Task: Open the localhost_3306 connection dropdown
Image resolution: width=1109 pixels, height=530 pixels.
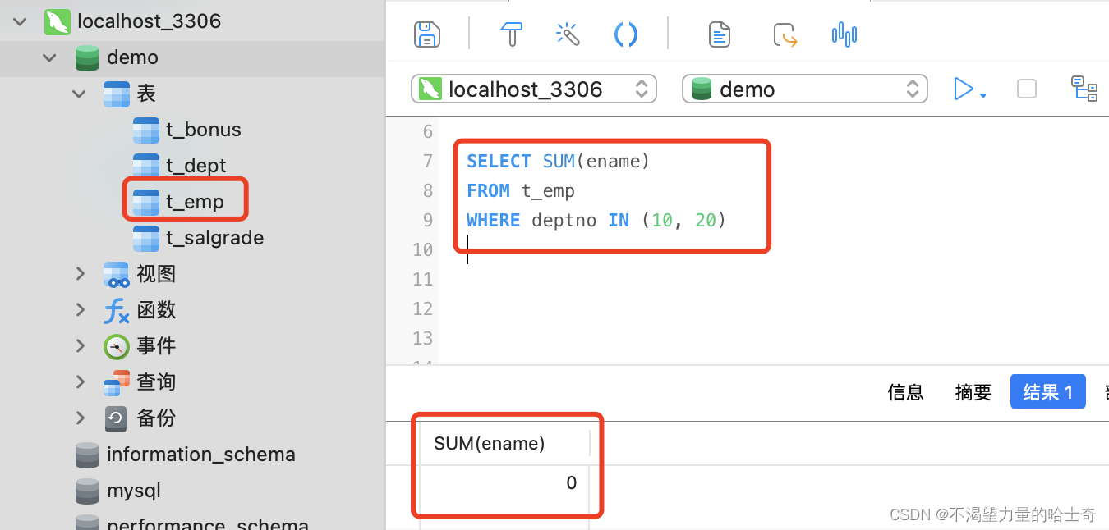Action: click(533, 89)
